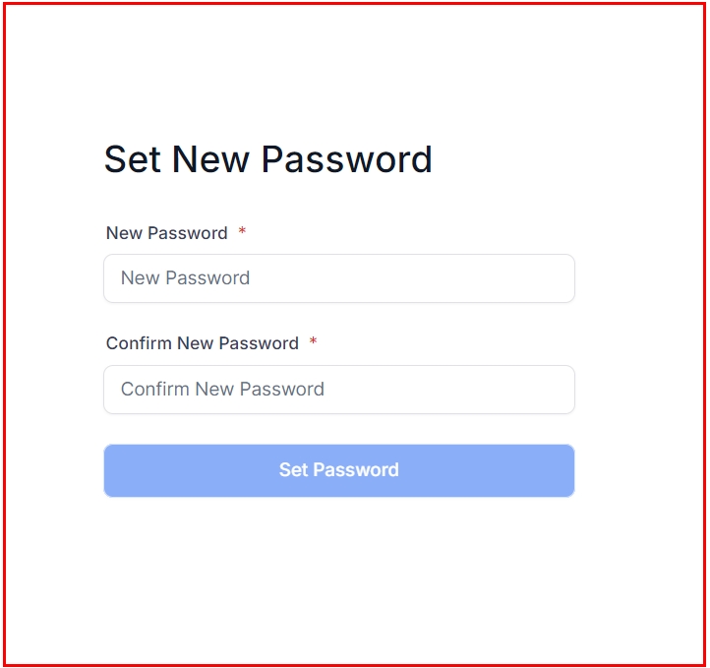Click the large title at top of form
The width and height of the screenshot is (710, 668).
(x=267, y=159)
